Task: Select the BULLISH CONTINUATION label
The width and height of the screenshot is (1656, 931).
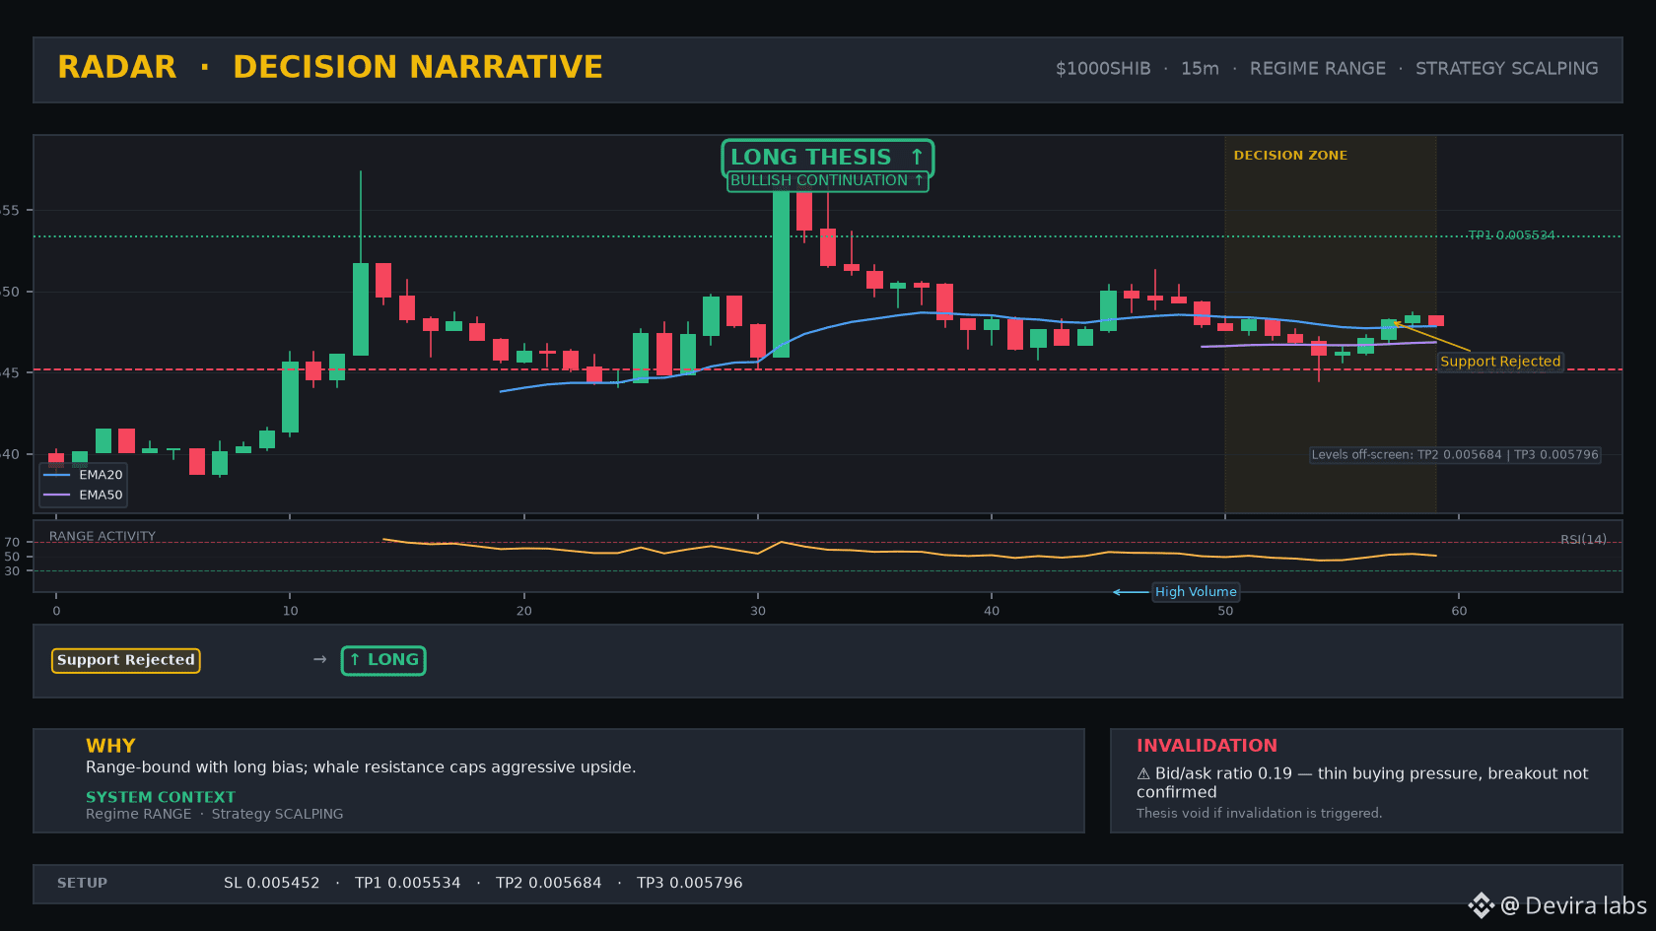Action: tap(827, 180)
